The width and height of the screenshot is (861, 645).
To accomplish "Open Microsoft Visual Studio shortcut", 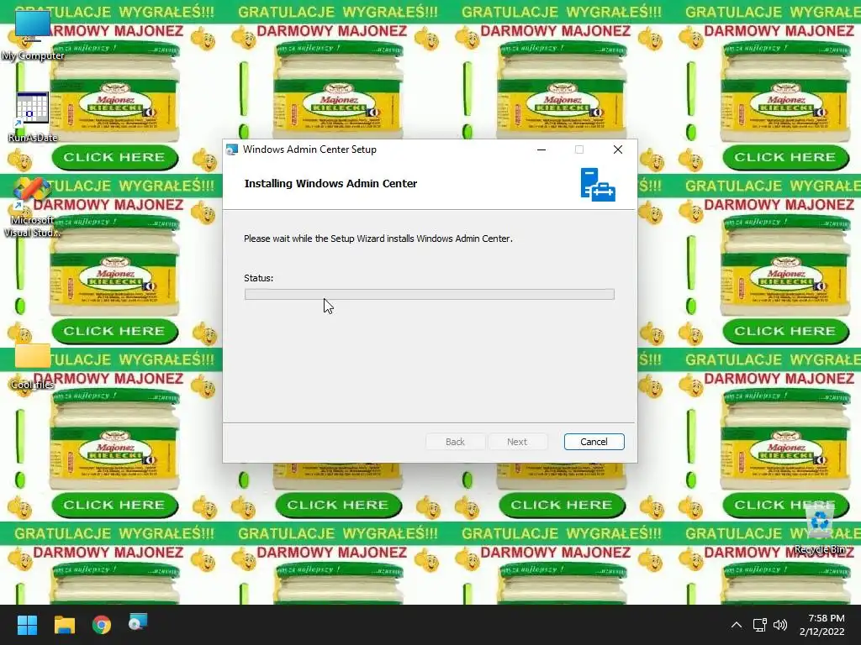I will 33,207.
